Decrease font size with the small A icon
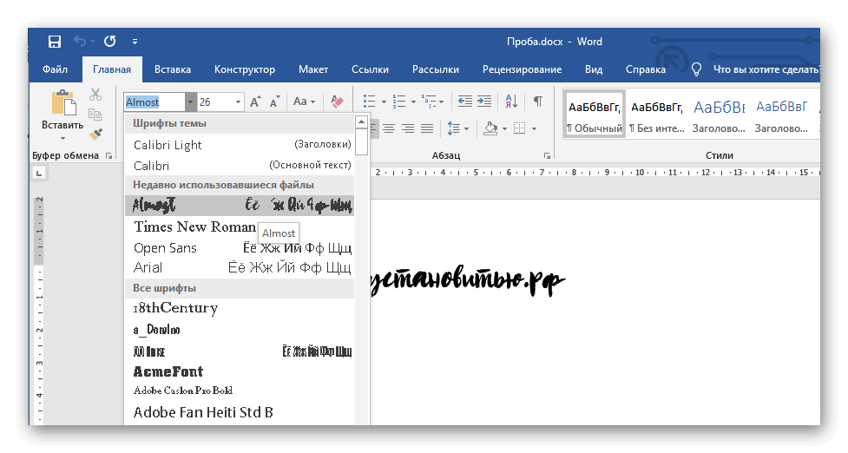Viewport: 848px width, 453px height. [x=275, y=102]
